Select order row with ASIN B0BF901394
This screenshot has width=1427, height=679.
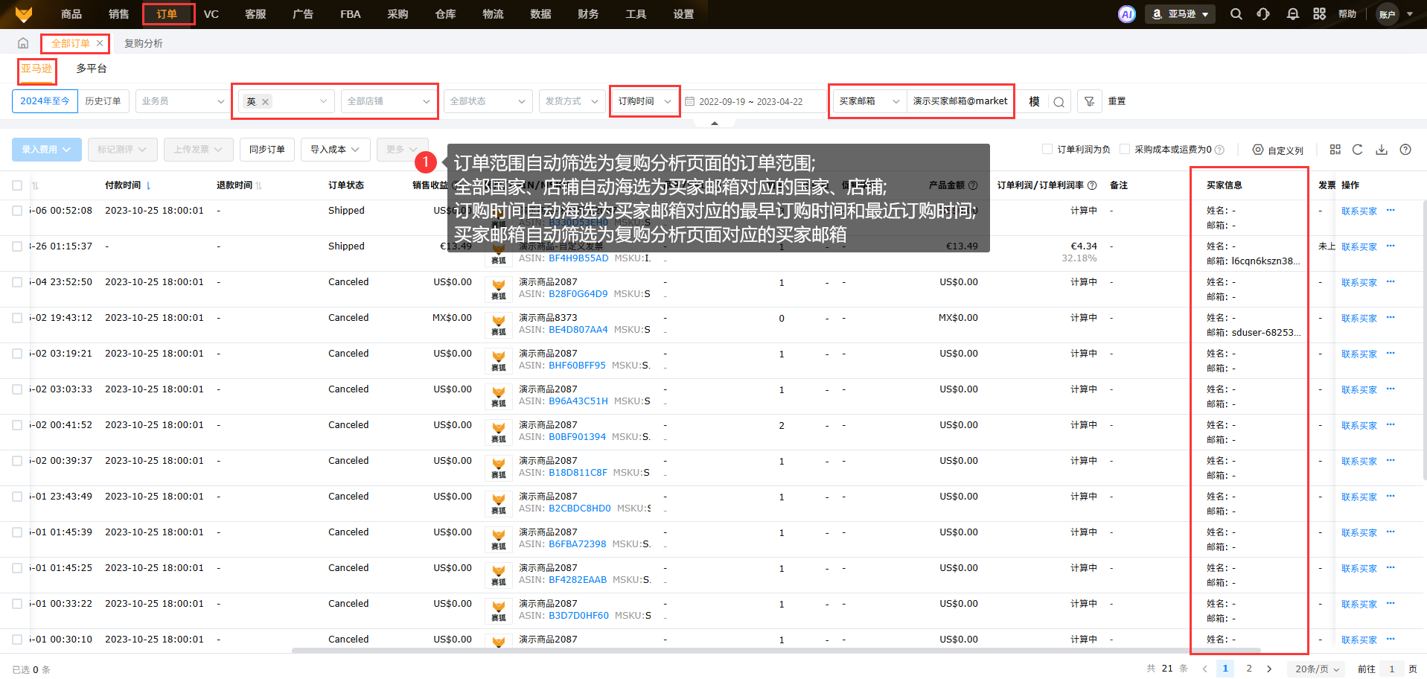[17, 425]
